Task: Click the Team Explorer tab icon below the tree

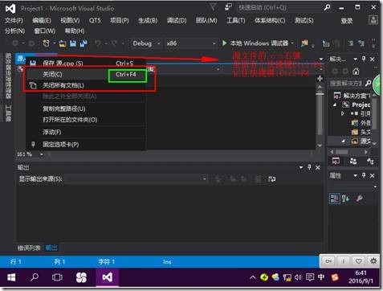Action: (x=353, y=161)
